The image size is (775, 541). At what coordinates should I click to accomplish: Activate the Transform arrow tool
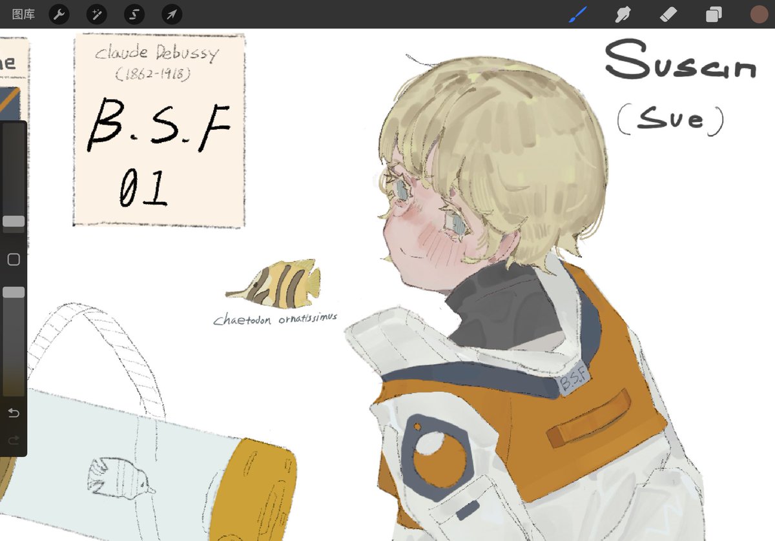click(x=172, y=14)
